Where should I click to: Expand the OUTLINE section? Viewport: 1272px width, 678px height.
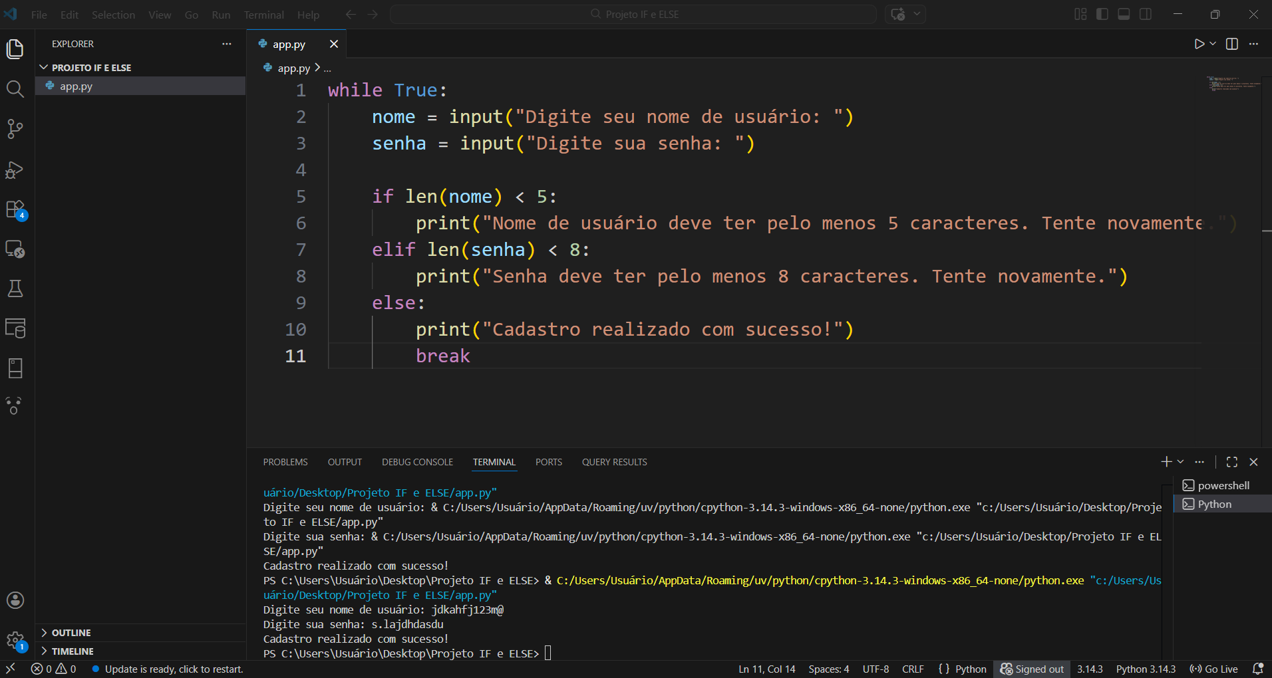71,633
